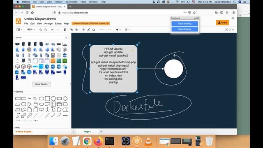Undo the last drawing action

[x=53, y=30]
